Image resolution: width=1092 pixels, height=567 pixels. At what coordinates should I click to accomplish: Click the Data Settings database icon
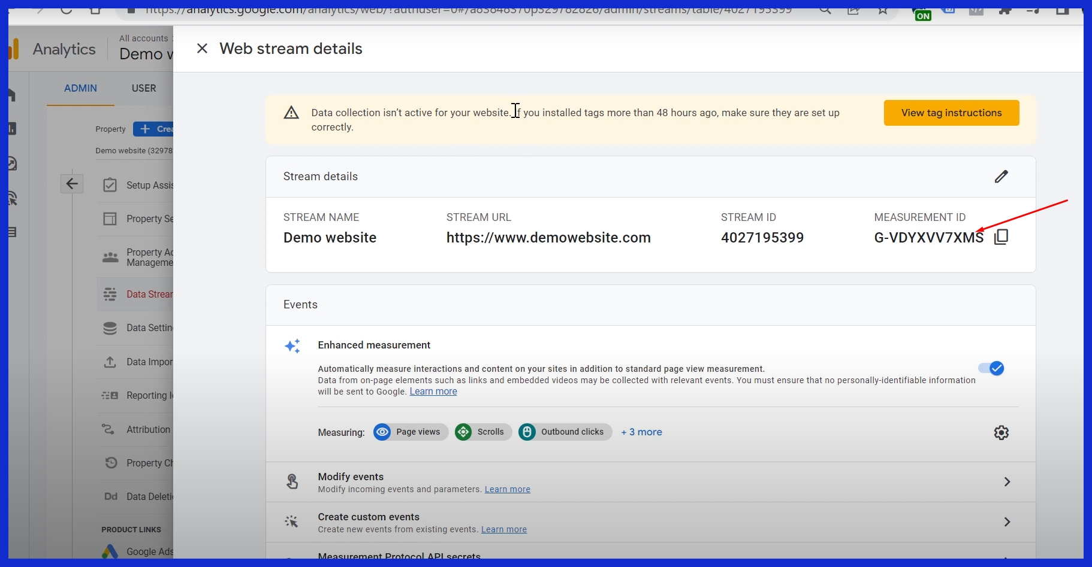click(110, 328)
